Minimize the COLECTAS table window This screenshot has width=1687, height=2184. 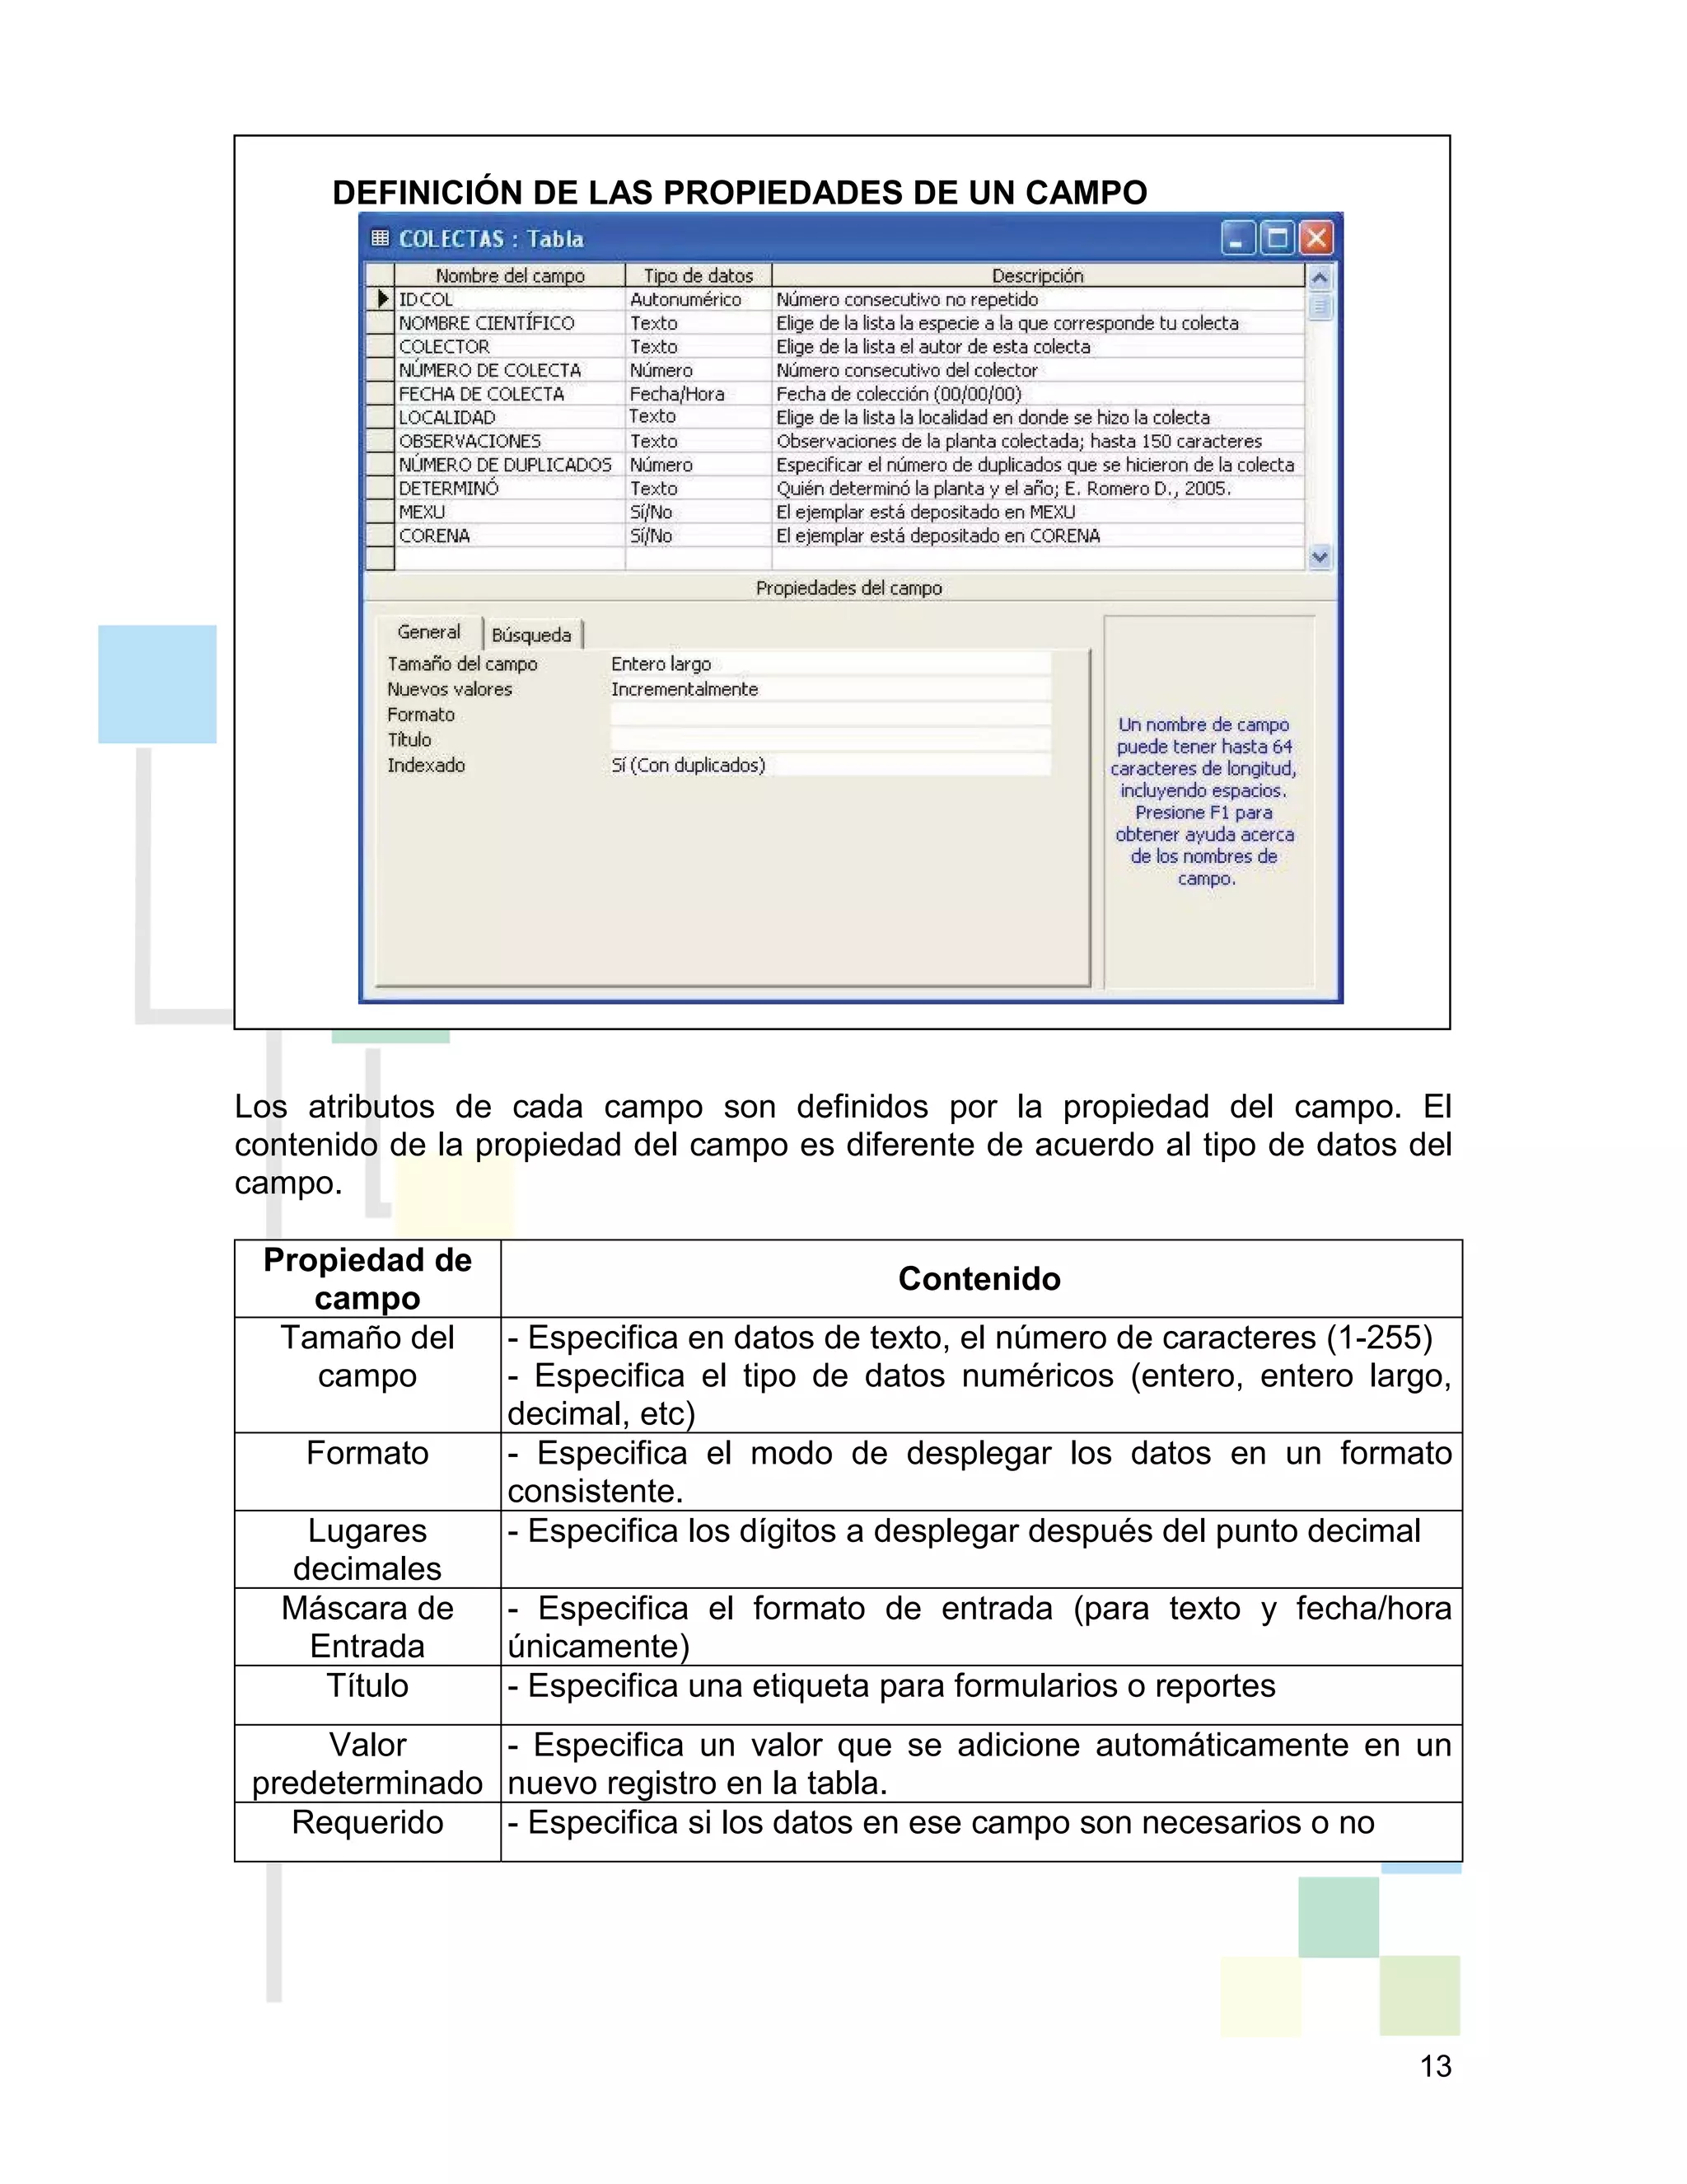click(x=1237, y=239)
